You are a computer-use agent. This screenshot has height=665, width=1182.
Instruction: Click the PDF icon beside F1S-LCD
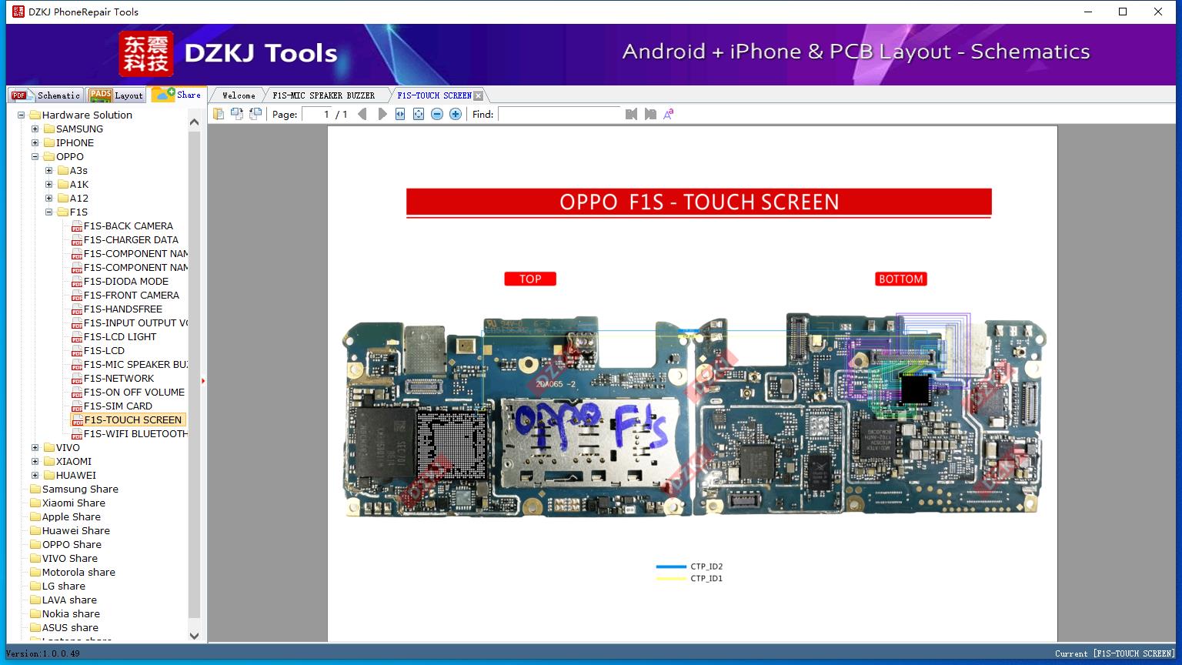[x=77, y=351]
